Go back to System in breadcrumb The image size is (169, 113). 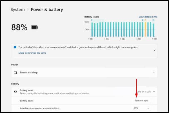pyautogui.click(x=17, y=10)
